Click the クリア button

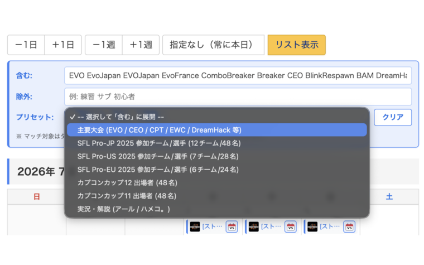pos(393,117)
